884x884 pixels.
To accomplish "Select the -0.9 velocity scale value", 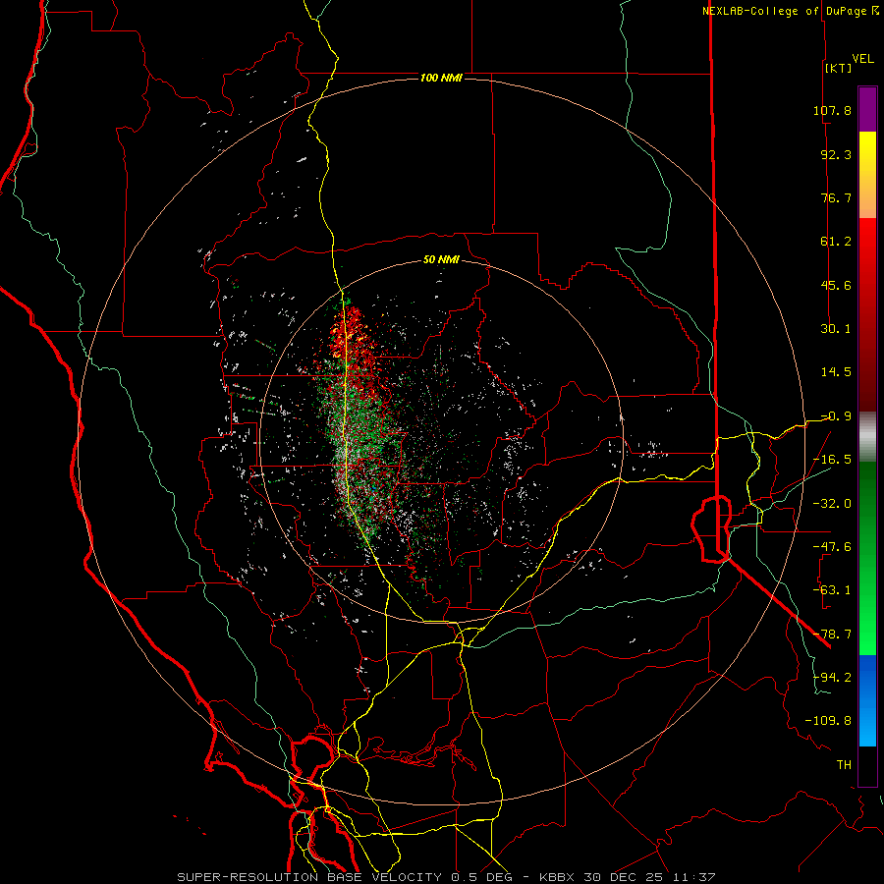I will [x=836, y=416].
